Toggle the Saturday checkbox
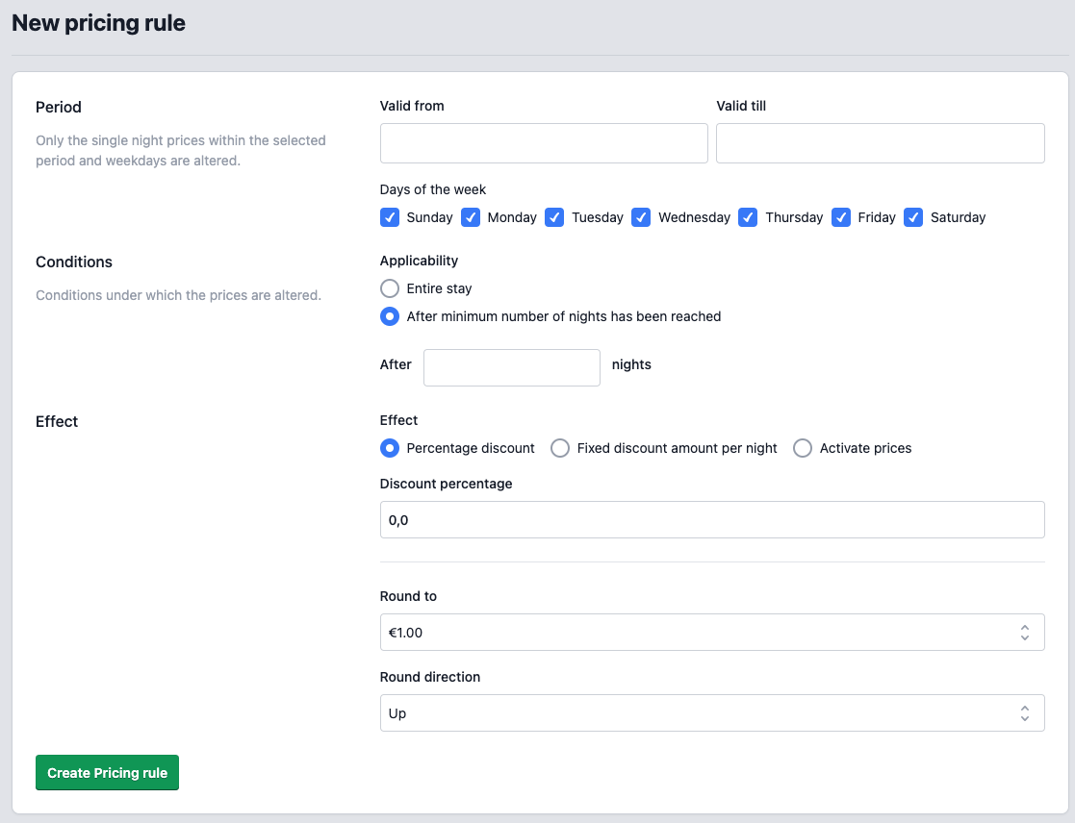Image resolution: width=1075 pixels, height=823 pixels. coord(913,217)
